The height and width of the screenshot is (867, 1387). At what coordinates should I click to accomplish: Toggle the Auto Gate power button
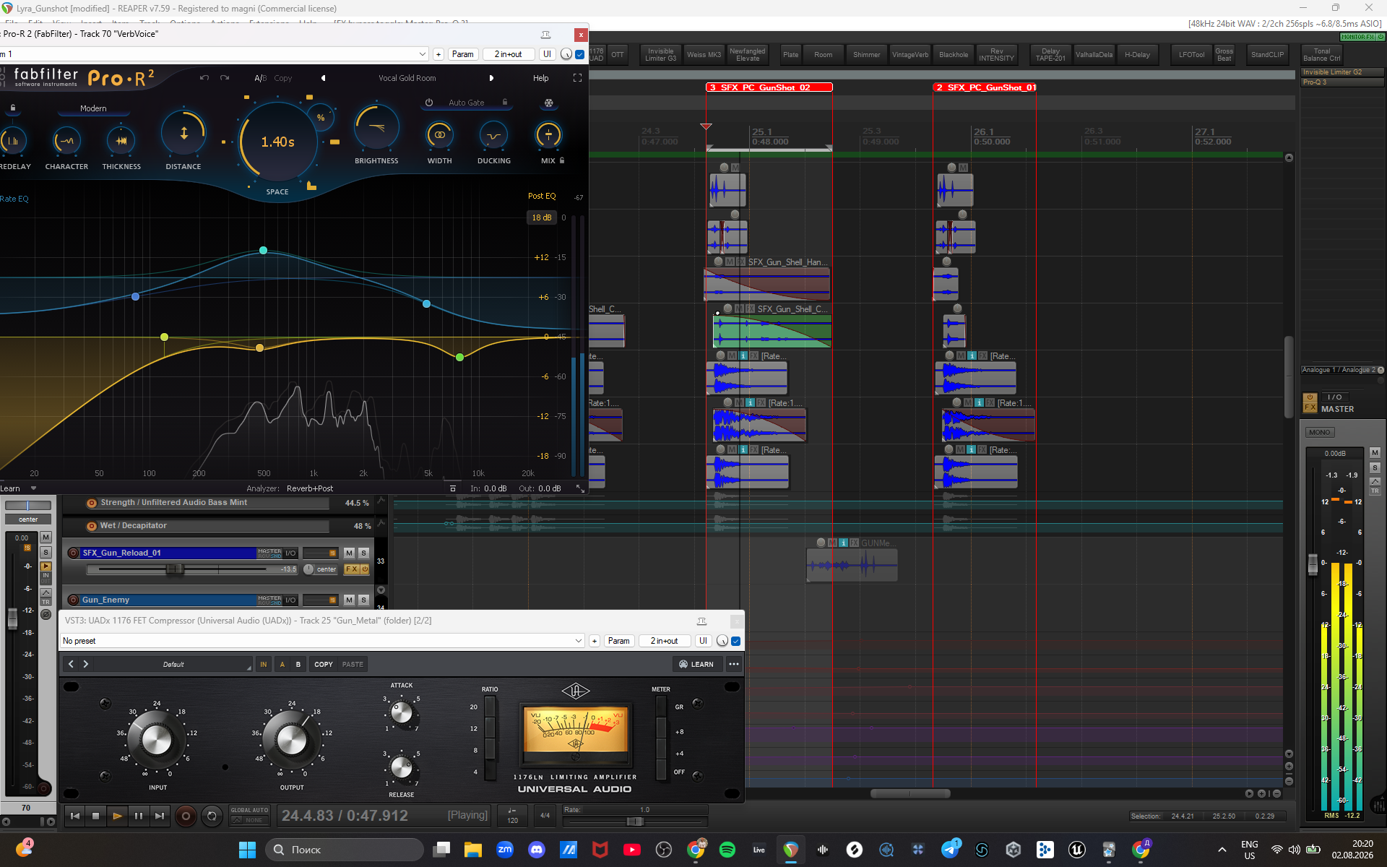(x=429, y=103)
